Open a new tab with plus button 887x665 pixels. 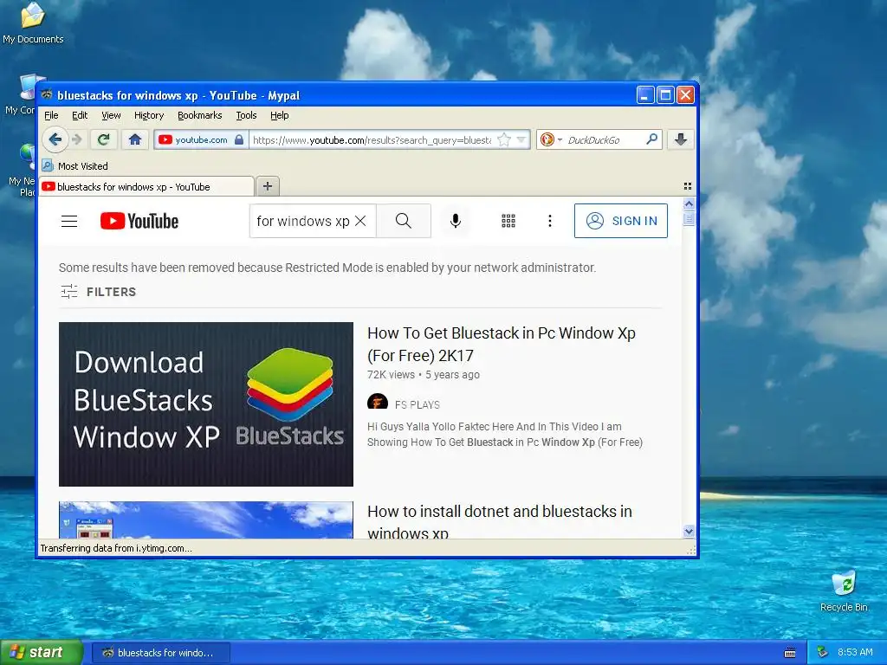268,186
